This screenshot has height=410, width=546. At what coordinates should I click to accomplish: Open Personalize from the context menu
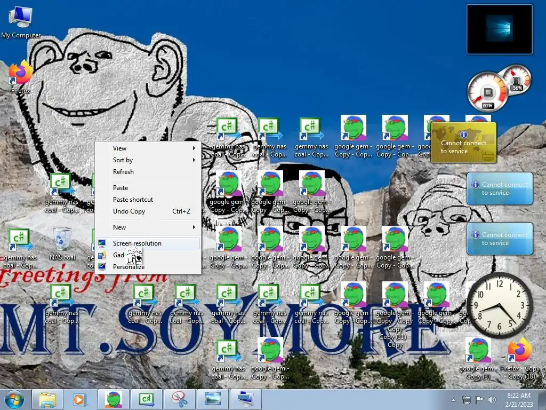pyautogui.click(x=148, y=267)
